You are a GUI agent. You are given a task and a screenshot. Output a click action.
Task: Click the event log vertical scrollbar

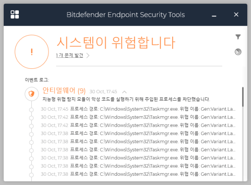point(243,96)
